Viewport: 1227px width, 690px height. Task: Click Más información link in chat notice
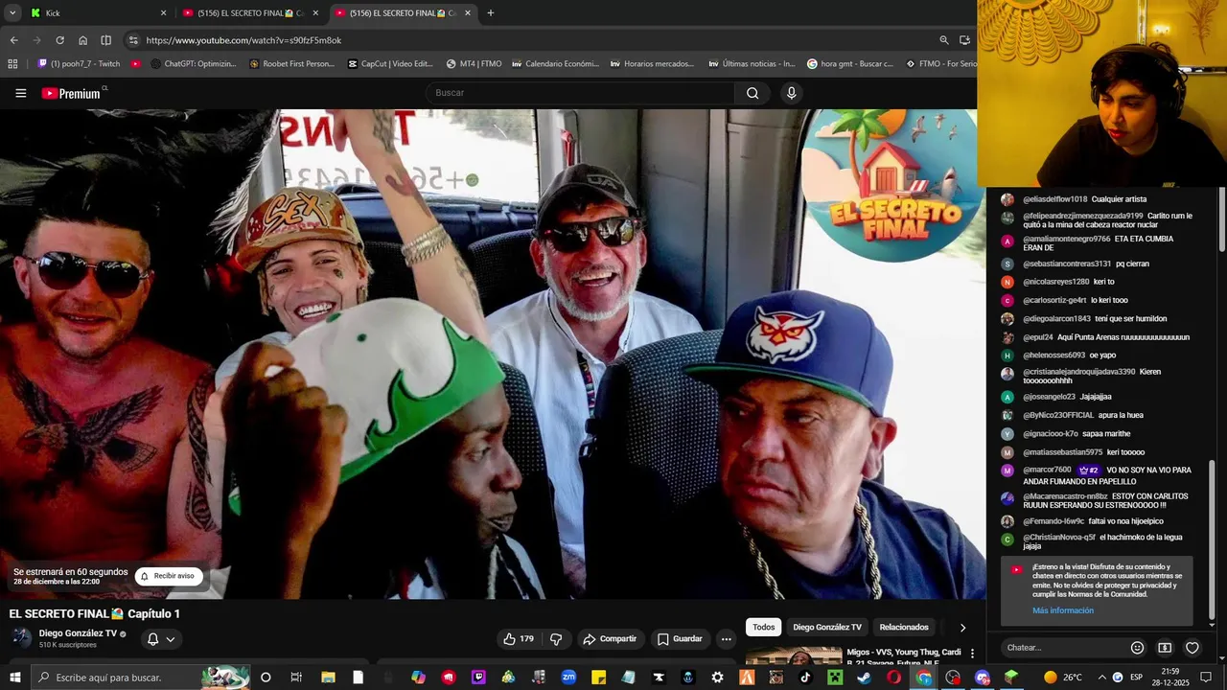[1063, 610]
